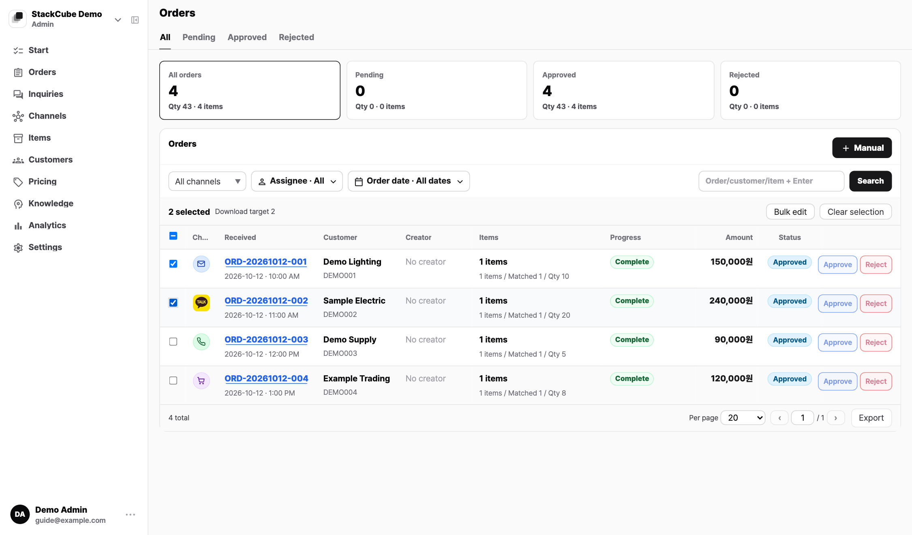Check the ORD-20261012-004 checkbox
The width and height of the screenshot is (912, 535).
[x=173, y=381]
